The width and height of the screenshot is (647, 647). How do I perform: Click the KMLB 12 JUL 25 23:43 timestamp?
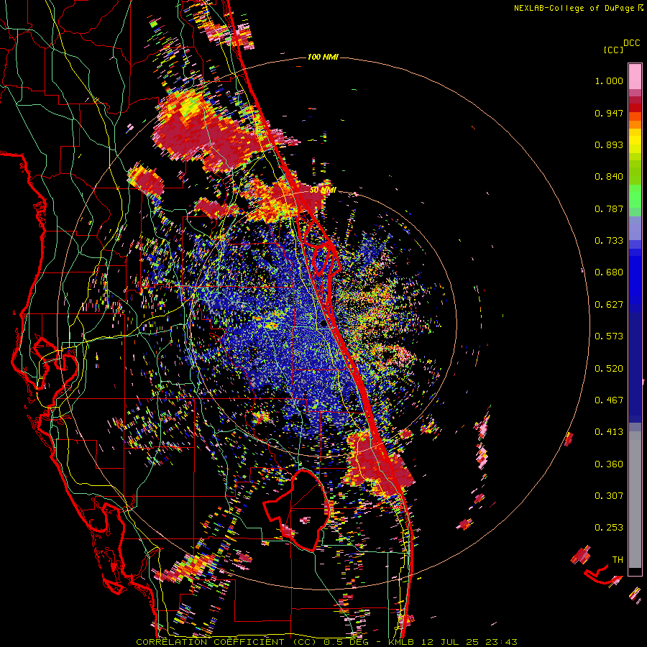pos(453,642)
